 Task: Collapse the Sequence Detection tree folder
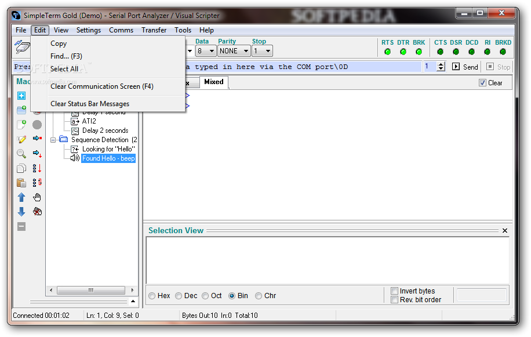click(53, 140)
